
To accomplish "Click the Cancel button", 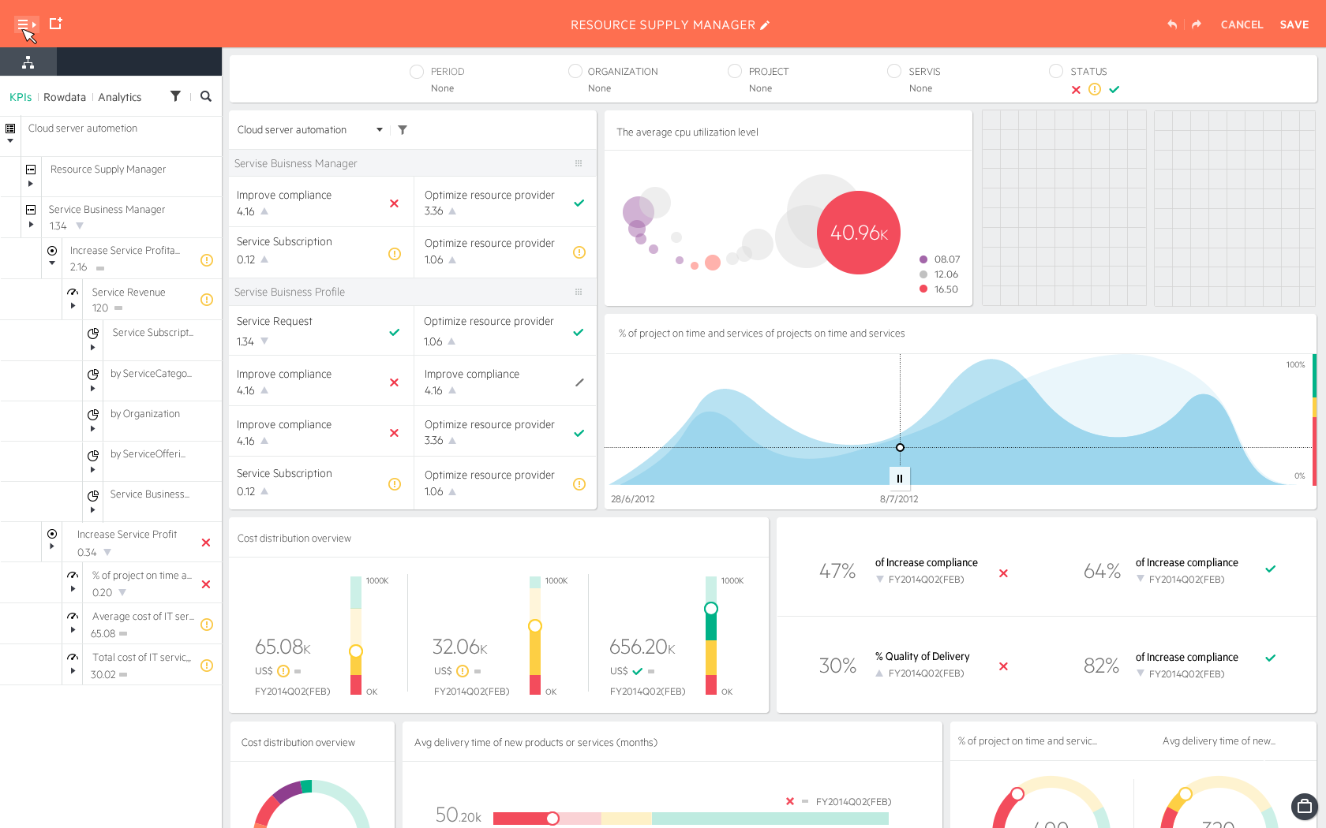I will (x=1242, y=24).
